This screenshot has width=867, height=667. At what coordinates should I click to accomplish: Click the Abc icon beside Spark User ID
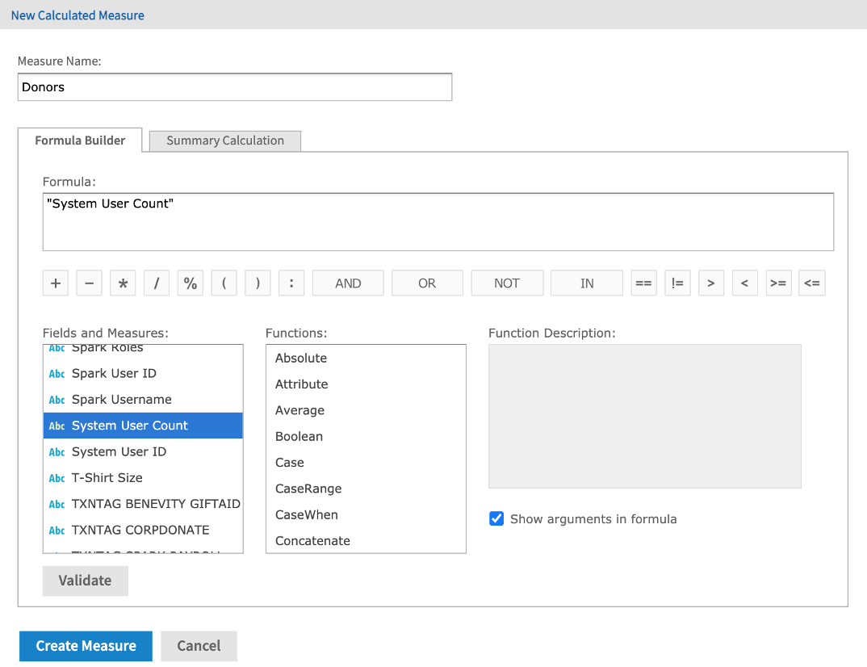pyautogui.click(x=57, y=374)
